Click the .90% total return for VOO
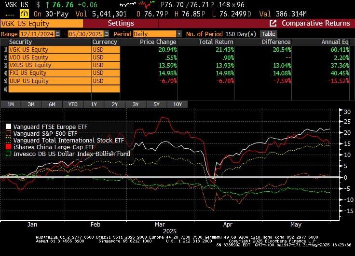 click(x=228, y=57)
